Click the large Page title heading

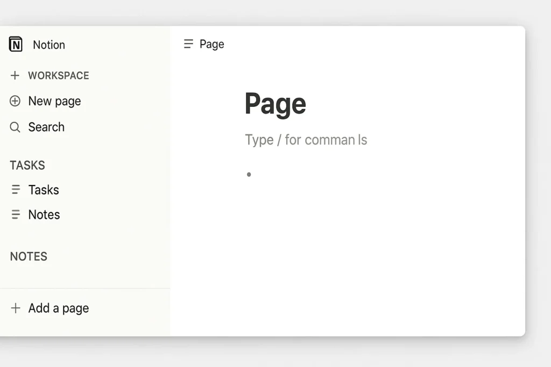tap(275, 104)
